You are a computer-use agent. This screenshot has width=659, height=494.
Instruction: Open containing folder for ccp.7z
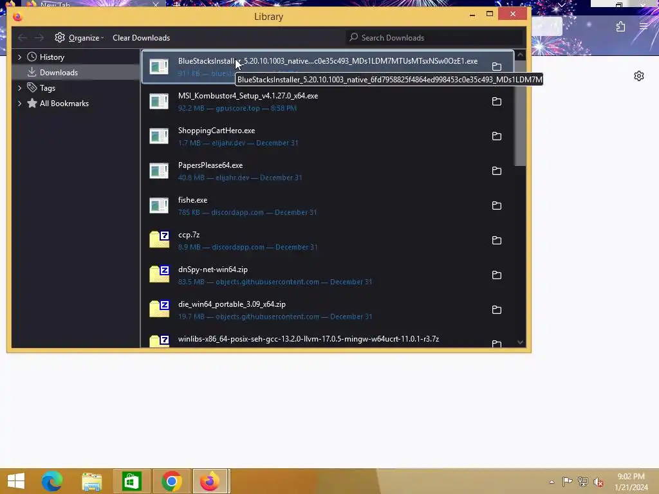(x=496, y=241)
